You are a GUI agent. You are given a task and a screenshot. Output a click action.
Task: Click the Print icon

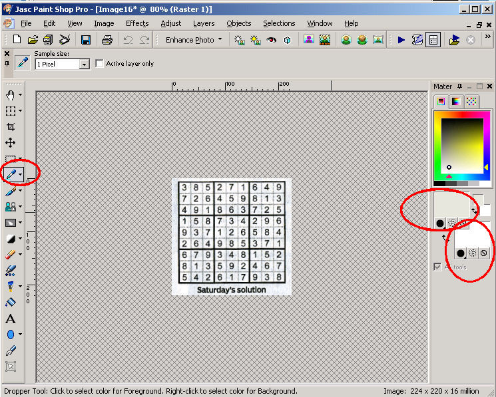107,40
